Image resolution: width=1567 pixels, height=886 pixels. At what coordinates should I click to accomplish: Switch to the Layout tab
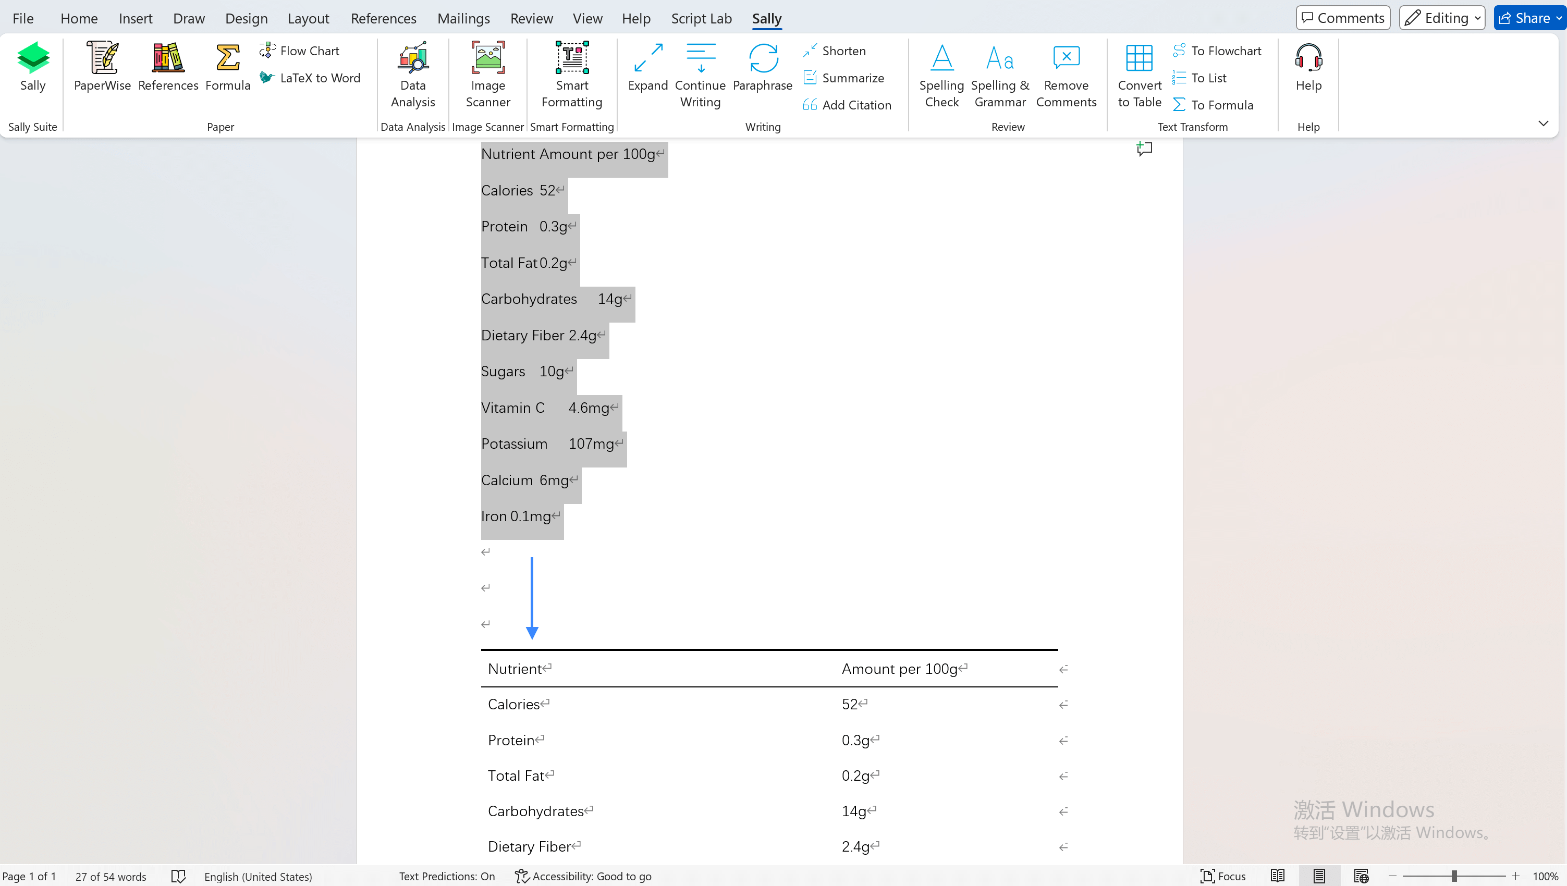tap(309, 18)
